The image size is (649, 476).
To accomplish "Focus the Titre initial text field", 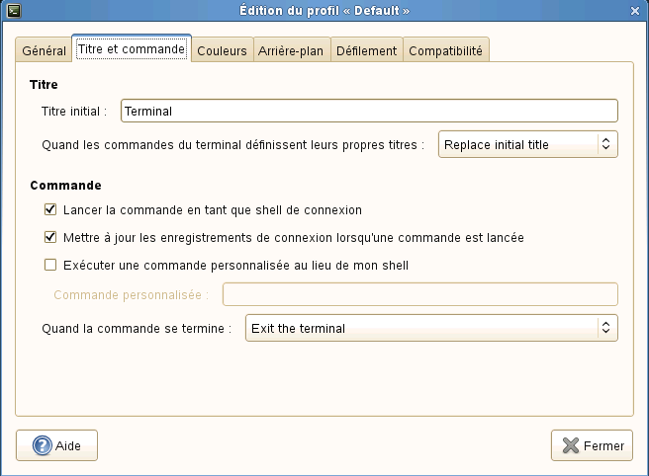I will click(369, 112).
